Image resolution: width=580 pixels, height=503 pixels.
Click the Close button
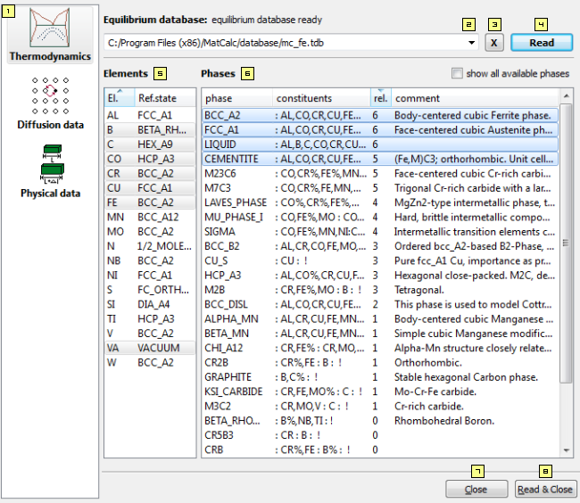[476, 490]
